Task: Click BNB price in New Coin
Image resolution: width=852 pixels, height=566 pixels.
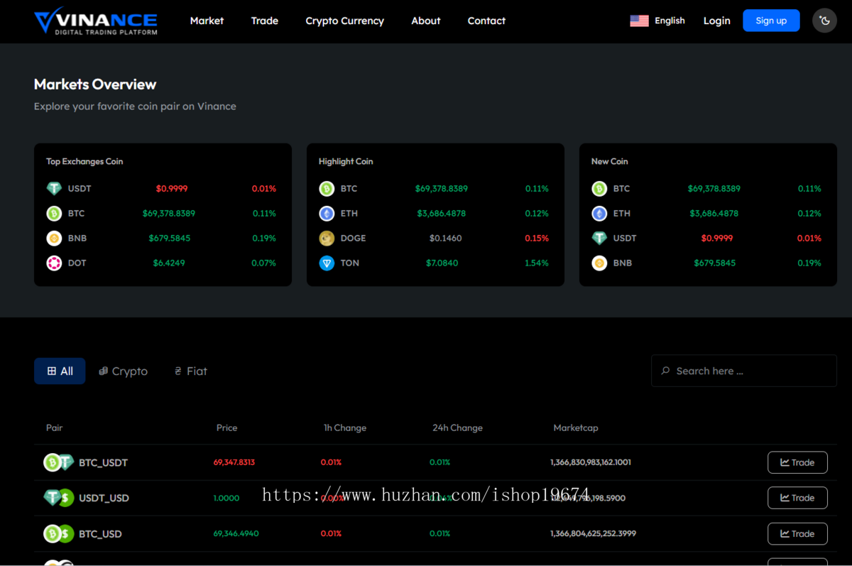Action: (x=714, y=263)
